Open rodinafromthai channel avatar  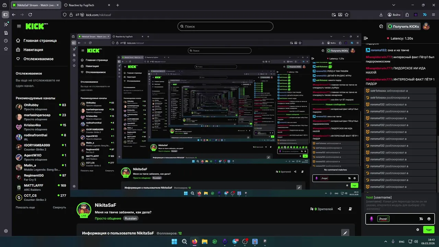pyautogui.click(x=19, y=137)
